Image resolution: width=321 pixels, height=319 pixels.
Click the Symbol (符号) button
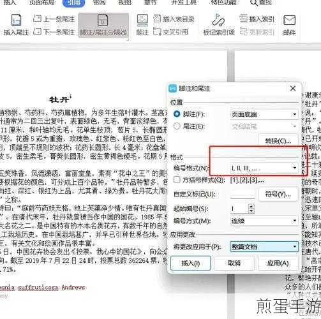pos(278,194)
